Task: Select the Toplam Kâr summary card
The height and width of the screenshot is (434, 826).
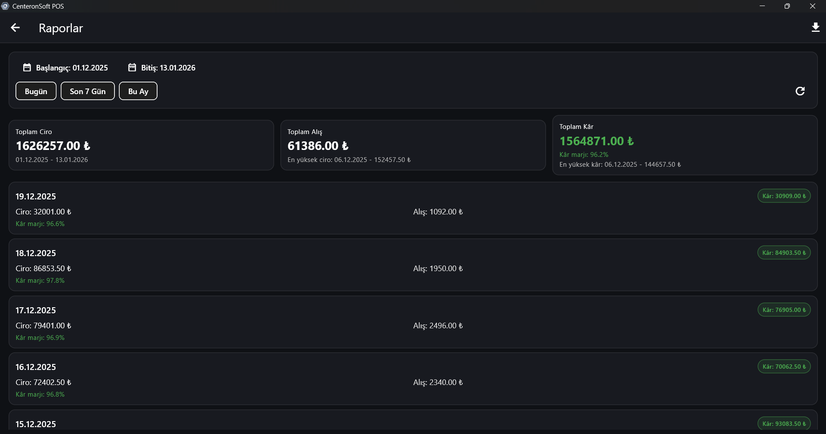Action: tap(684, 145)
